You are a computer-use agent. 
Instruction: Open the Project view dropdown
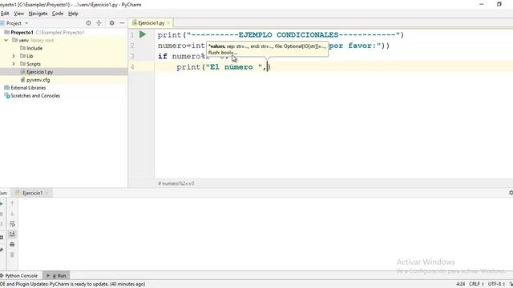point(26,23)
